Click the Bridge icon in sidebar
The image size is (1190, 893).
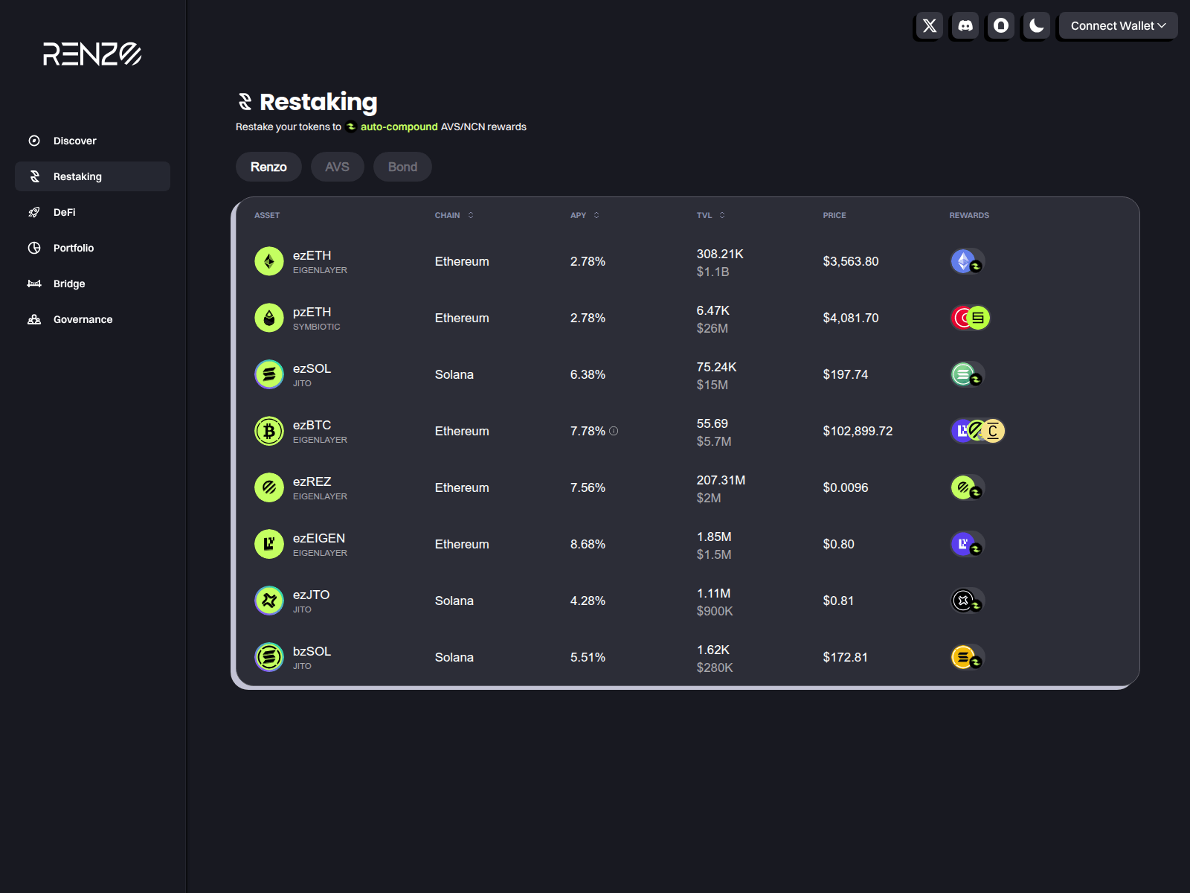tap(34, 284)
